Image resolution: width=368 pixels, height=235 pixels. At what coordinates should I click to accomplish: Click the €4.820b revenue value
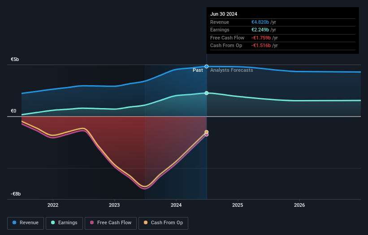pos(260,22)
